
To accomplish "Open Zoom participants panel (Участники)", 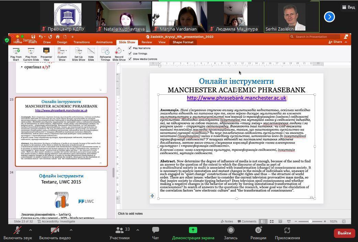I will pyautogui.click(x=120, y=233).
